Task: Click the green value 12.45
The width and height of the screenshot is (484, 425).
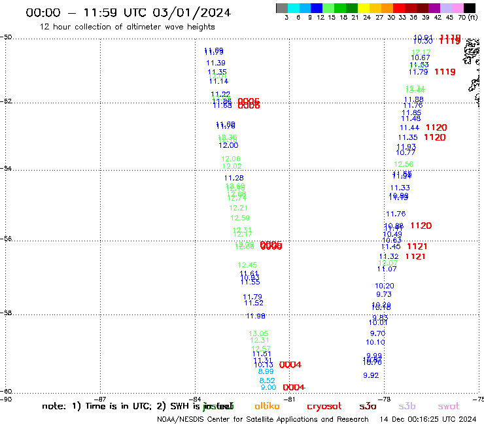Action: coord(247,265)
